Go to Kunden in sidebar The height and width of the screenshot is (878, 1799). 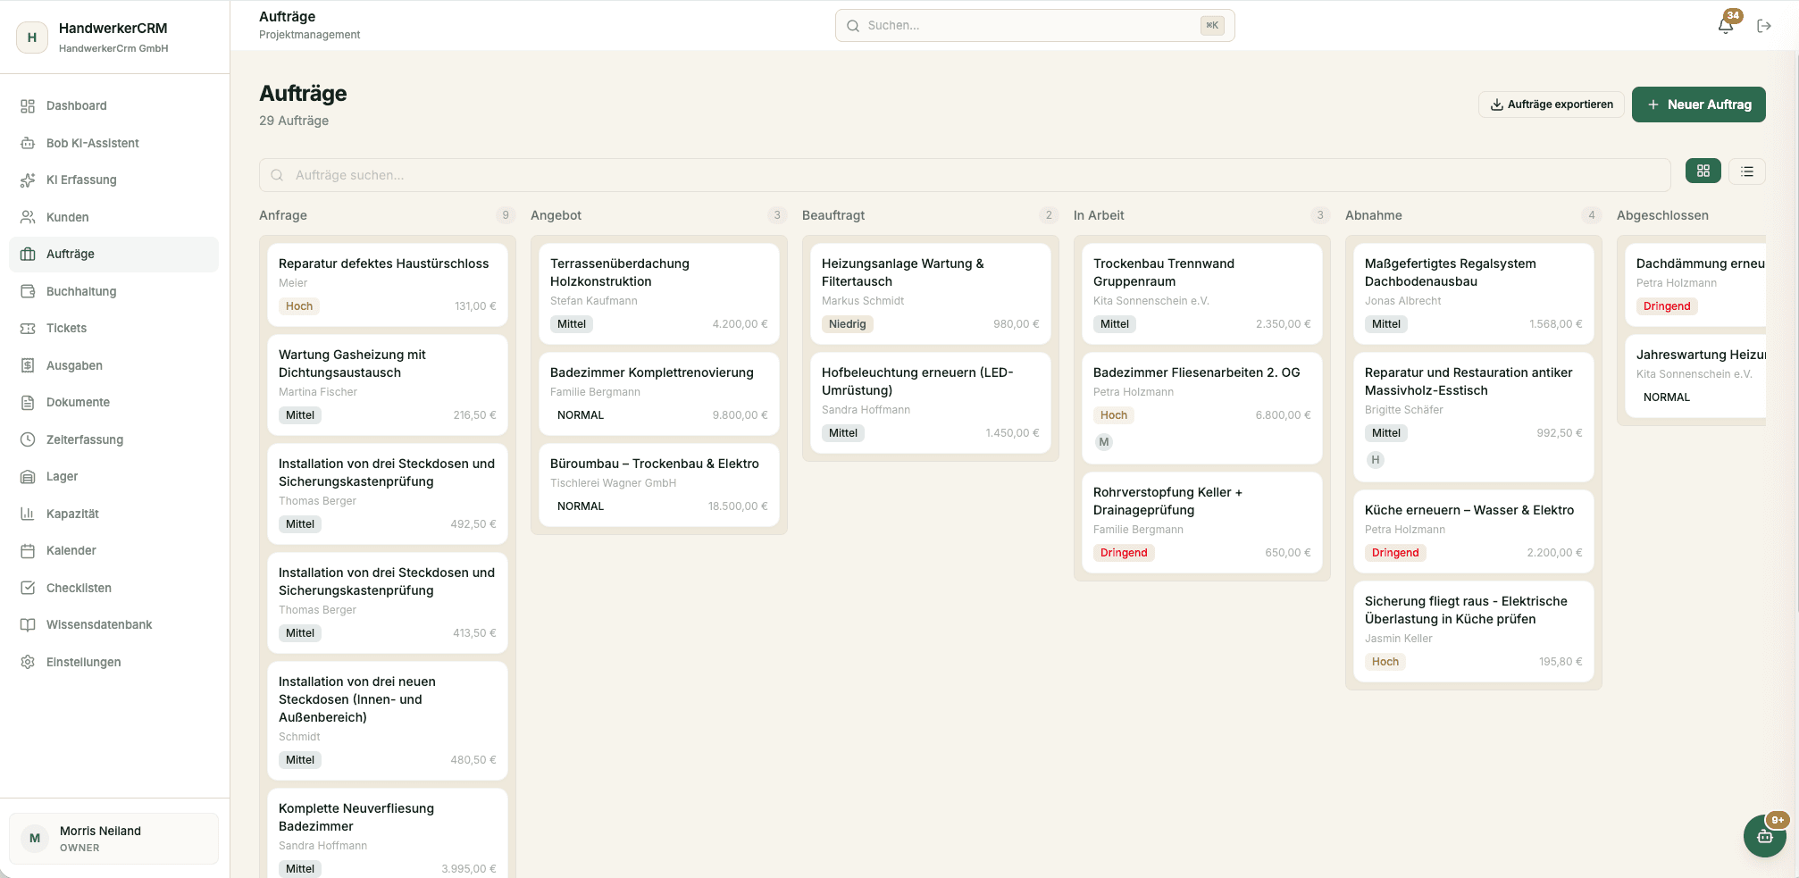113,217
